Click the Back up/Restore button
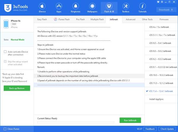Image resolution: width=178 pixels, height=132 pixels. coord(17,88)
